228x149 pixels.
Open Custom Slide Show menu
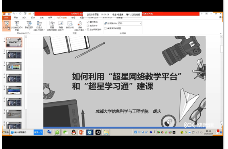point(39,26)
